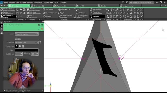Open the Файл menu

(x=6, y=2)
